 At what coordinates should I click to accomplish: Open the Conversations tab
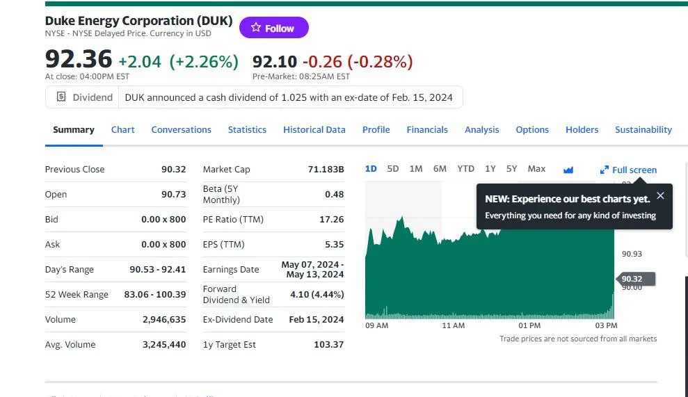pos(181,129)
